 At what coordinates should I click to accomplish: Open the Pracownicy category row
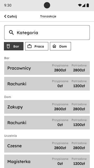47,68
